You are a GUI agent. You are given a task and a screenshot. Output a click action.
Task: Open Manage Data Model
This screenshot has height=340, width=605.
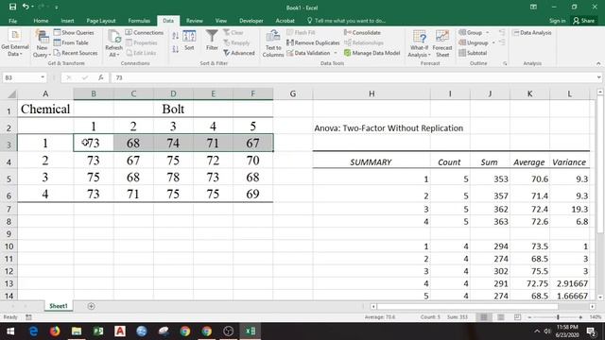tap(372, 53)
